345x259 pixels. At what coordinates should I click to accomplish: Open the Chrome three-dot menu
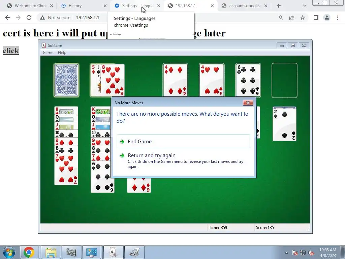click(x=338, y=18)
